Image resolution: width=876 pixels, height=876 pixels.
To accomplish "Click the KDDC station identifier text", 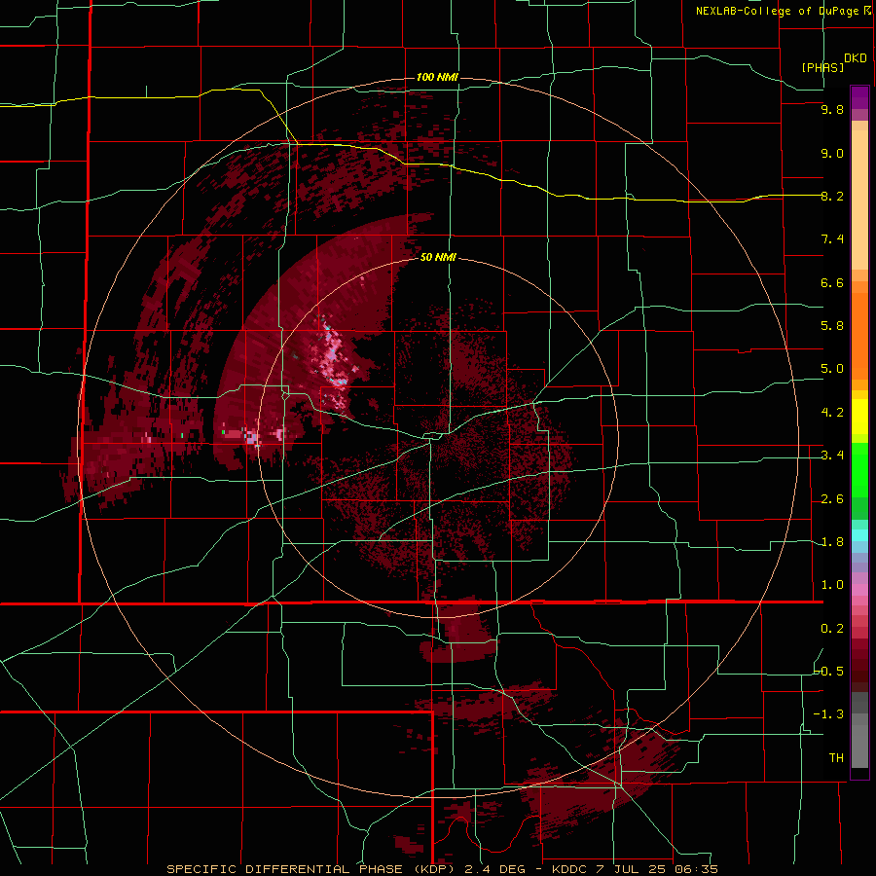I will click(568, 869).
